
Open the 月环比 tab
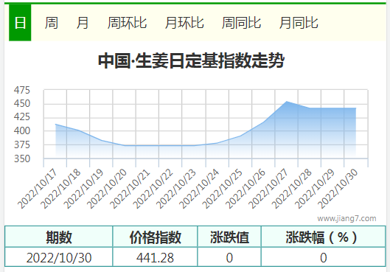(x=184, y=23)
